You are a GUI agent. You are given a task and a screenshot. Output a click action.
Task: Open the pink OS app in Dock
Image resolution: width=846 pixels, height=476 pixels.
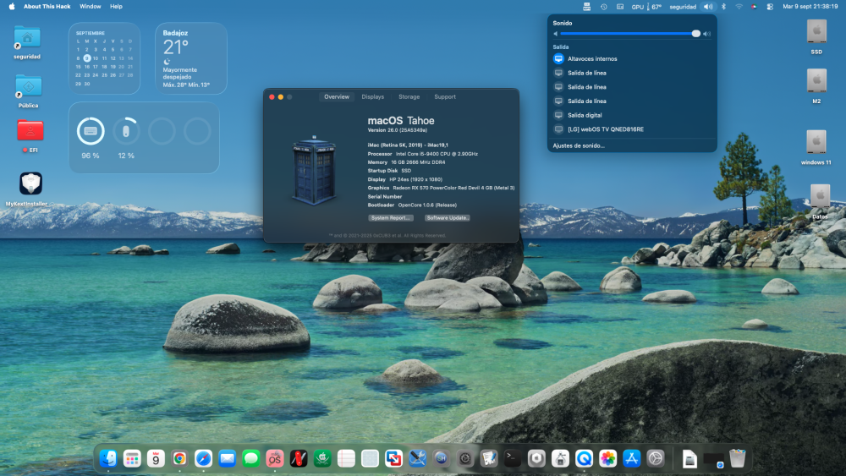click(275, 458)
